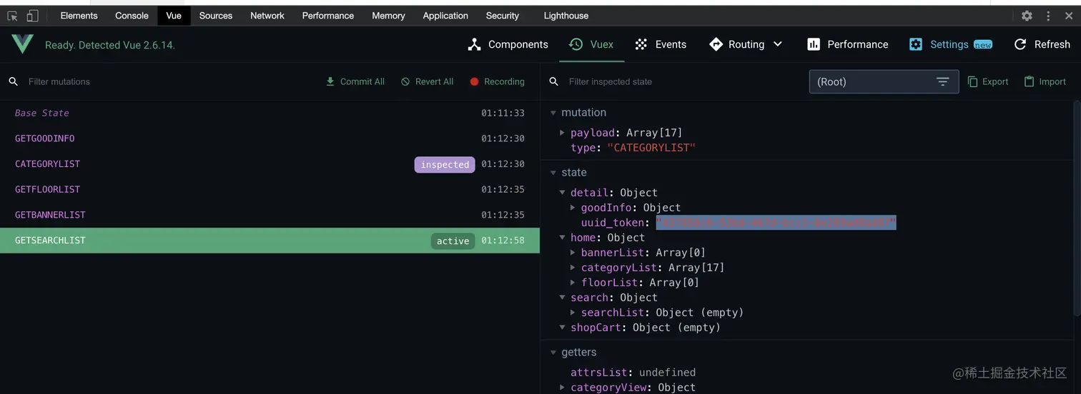
Task: Click the filter lines icon in Root selector
Action: click(x=943, y=82)
